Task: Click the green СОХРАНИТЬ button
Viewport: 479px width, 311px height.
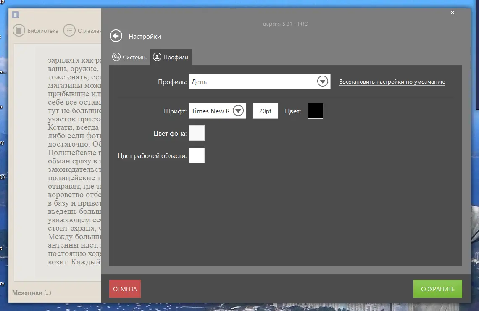Action: [x=438, y=289]
